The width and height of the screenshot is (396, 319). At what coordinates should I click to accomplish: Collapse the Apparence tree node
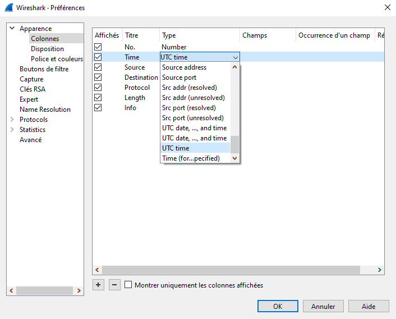(12, 28)
